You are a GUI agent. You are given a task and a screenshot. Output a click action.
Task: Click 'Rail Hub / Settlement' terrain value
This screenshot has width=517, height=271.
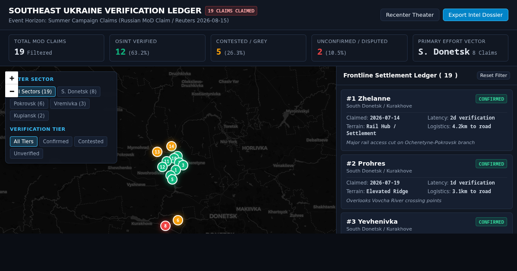point(371,130)
